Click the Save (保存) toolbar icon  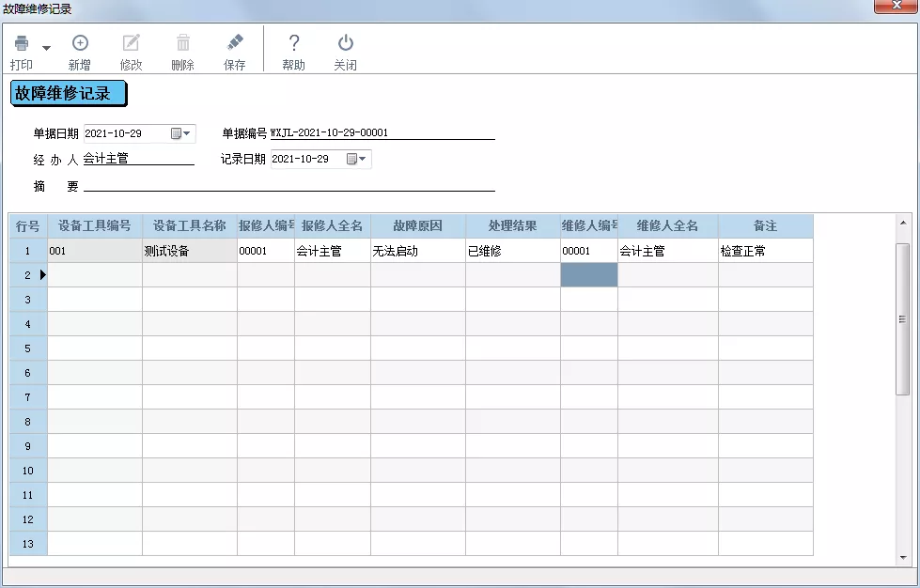tap(235, 43)
